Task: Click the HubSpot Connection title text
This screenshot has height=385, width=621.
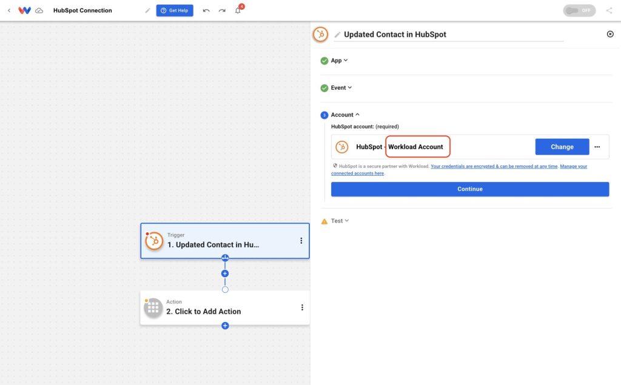Action: 82,11
